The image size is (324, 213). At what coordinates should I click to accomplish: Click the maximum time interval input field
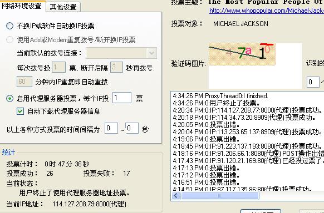[x=132, y=128]
